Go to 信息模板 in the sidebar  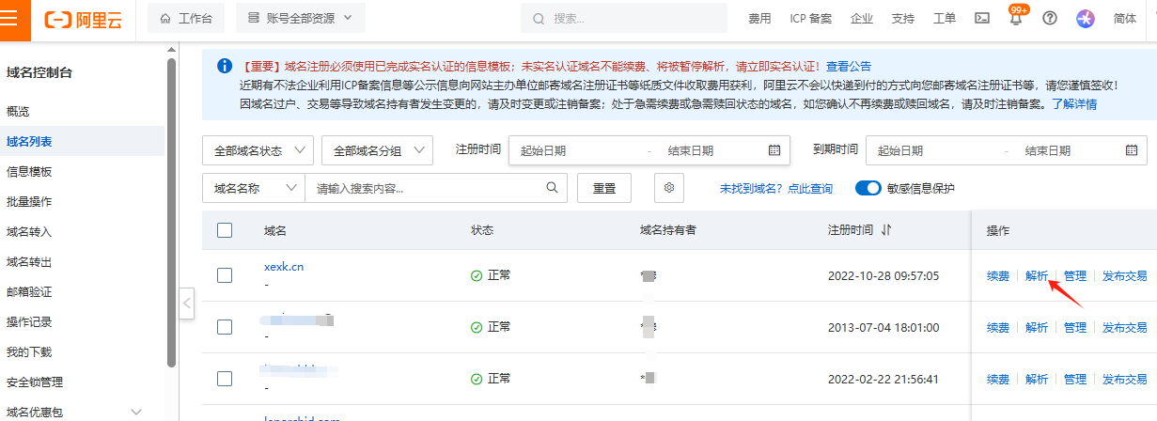[x=29, y=171]
